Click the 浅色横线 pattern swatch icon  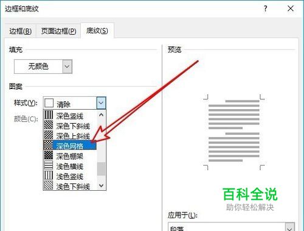click(49, 165)
